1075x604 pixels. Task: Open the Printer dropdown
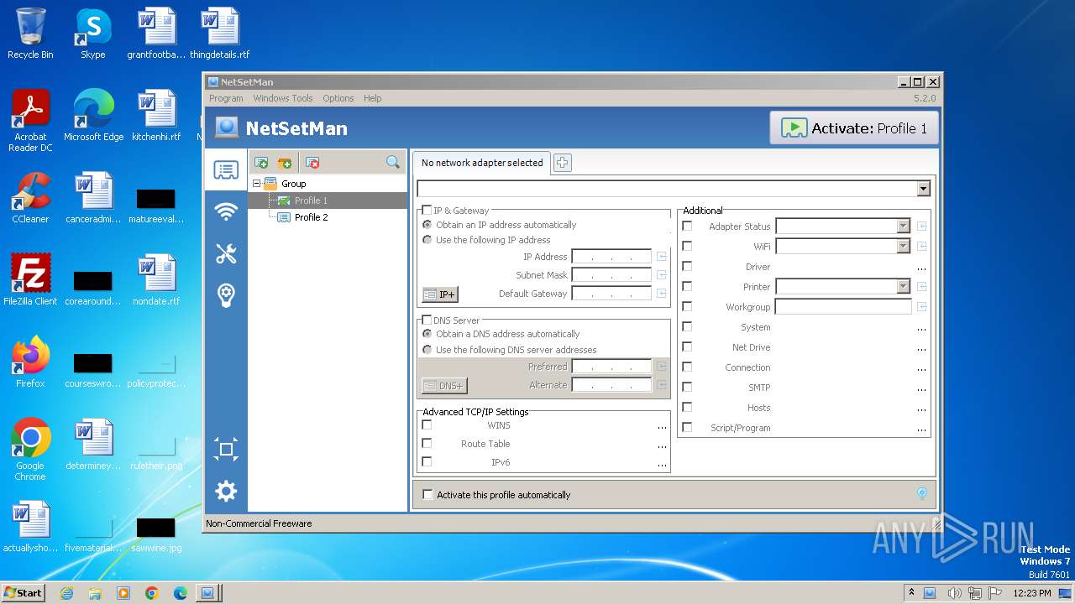point(903,286)
